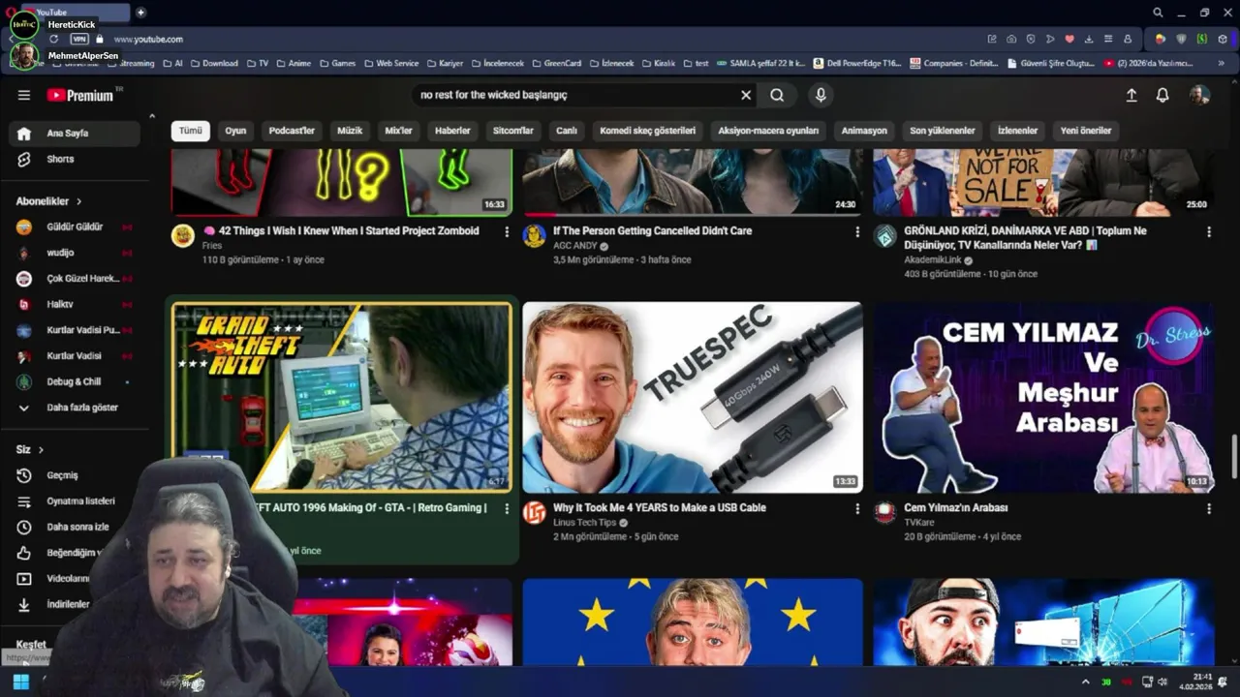
Task: Open the extensions cube icon
Action: [x=1223, y=39]
